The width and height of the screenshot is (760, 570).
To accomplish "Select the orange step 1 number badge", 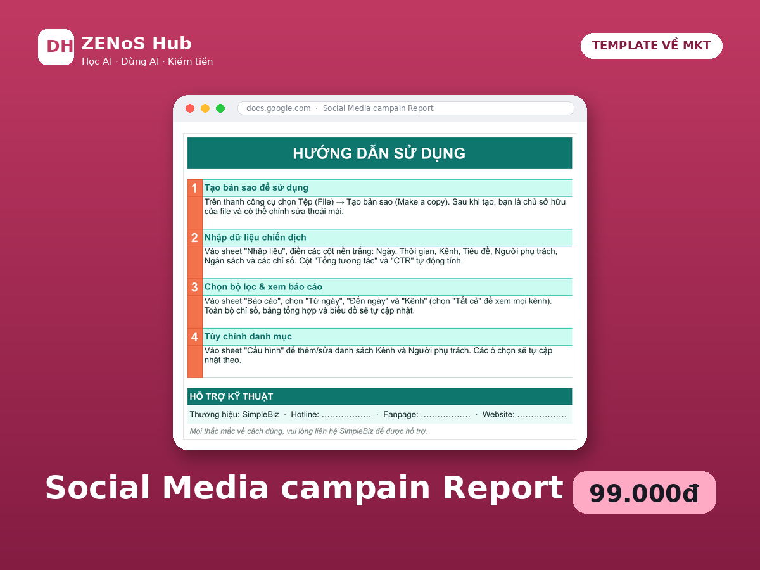I will (x=194, y=188).
